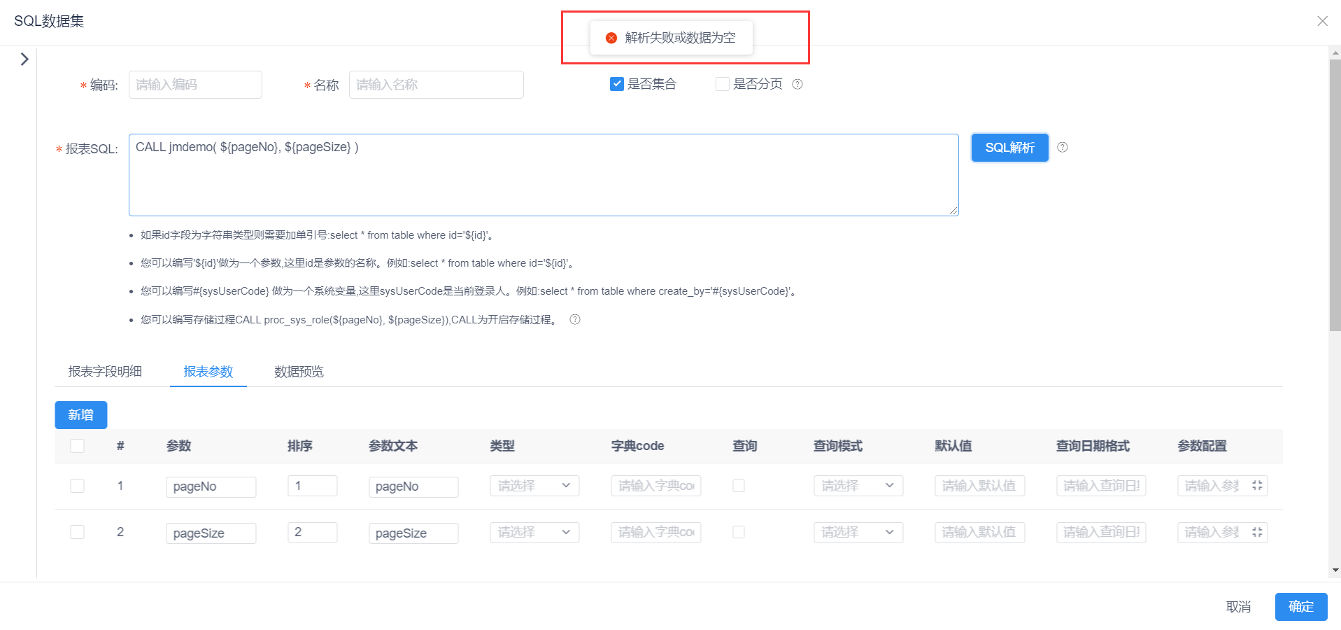The width and height of the screenshot is (1341, 630).
Task: Check the row 1 pageNo selection checkbox
Action: coord(78,486)
